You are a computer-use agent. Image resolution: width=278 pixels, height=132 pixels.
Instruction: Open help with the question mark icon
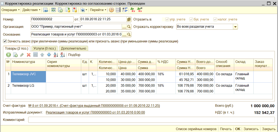pyautogui.click(x=111, y=10)
